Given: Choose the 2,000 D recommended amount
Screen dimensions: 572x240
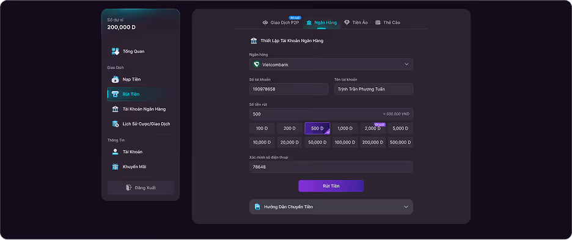Looking at the screenshot, I should (373, 128).
